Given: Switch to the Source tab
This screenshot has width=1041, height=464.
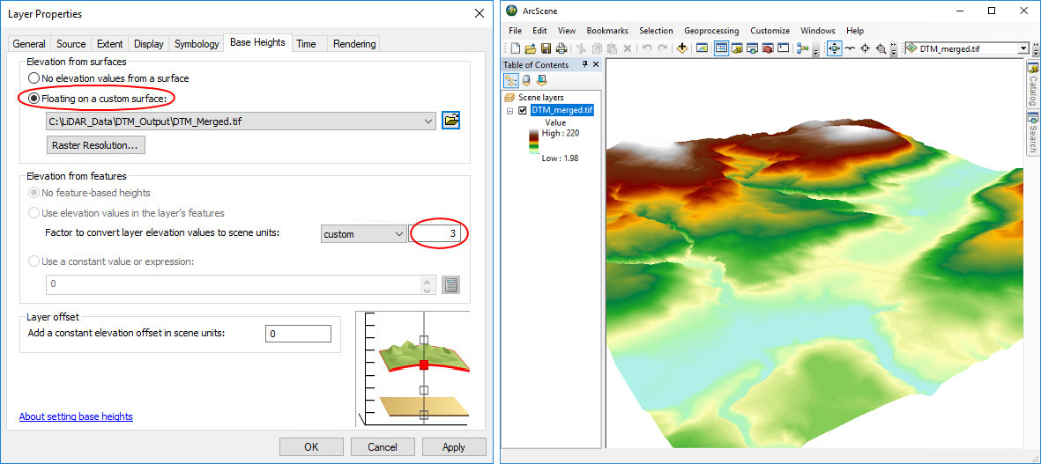Looking at the screenshot, I should tap(71, 44).
